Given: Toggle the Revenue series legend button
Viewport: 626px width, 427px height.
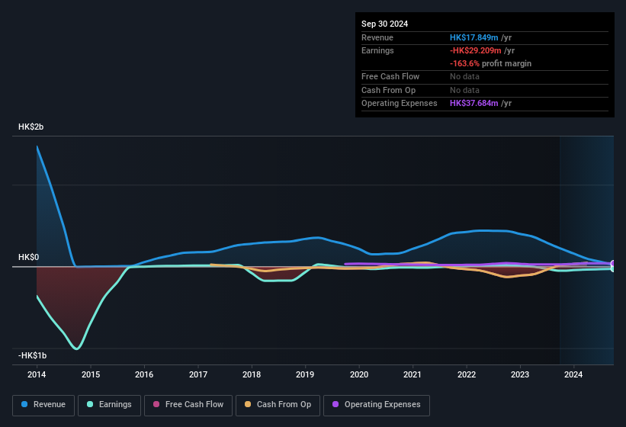Looking at the screenshot, I should click(x=43, y=405).
